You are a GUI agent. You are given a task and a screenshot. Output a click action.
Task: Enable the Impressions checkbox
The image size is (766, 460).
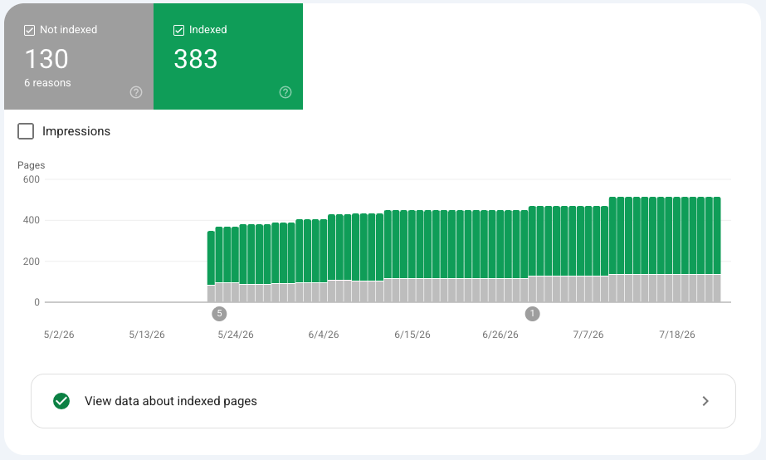pyautogui.click(x=26, y=131)
